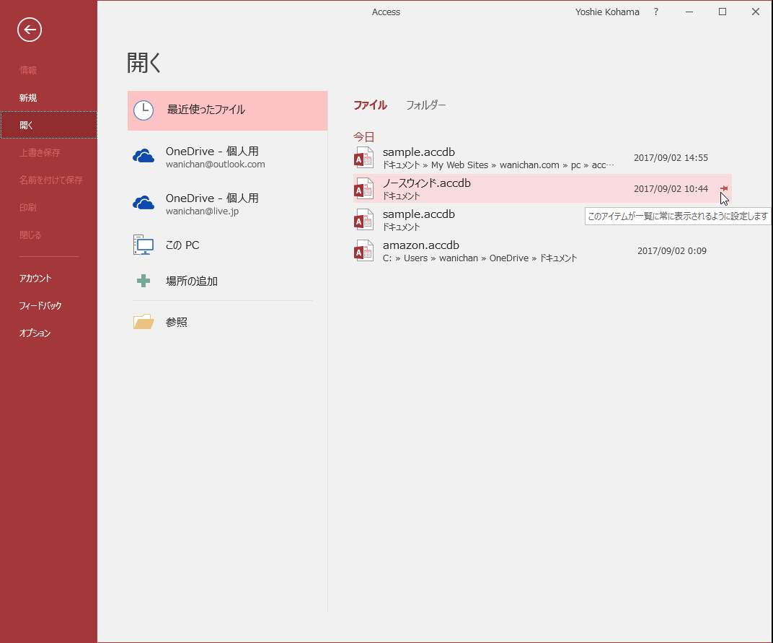The image size is (773, 643).
Task: Click the OneDrive cloud icon for wanichan@live.jp
Action: point(143,203)
